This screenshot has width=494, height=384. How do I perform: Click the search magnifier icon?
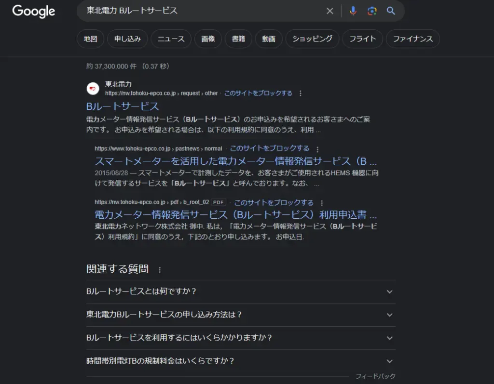coord(391,11)
